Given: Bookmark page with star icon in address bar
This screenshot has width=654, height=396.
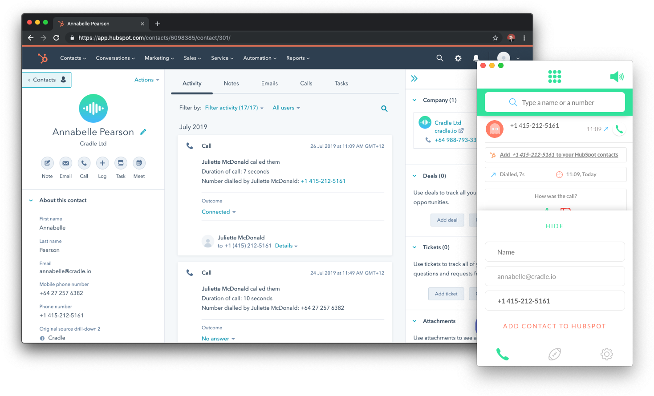Looking at the screenshot, I should click(x=495, y=38).
